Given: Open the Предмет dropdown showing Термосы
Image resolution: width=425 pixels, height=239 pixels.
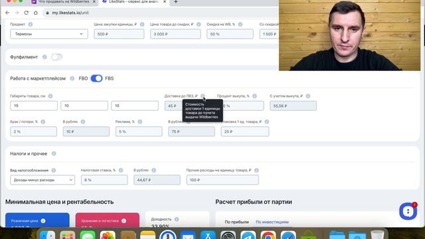Looking at the screenshot, I should click(49, 34).
